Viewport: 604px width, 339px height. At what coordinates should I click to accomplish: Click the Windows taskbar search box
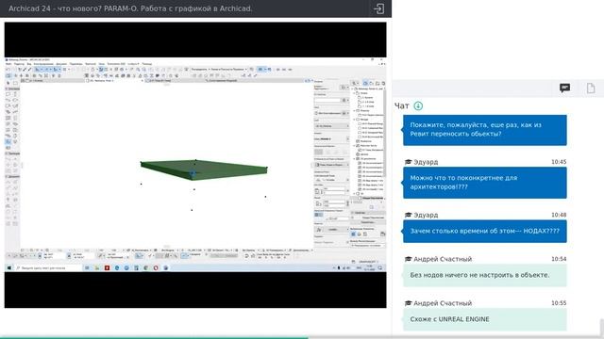[48, 267]
